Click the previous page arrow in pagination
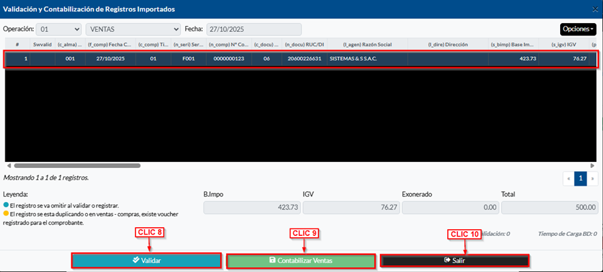Viewport: 603px width, 272px height. tap(568, 178)
